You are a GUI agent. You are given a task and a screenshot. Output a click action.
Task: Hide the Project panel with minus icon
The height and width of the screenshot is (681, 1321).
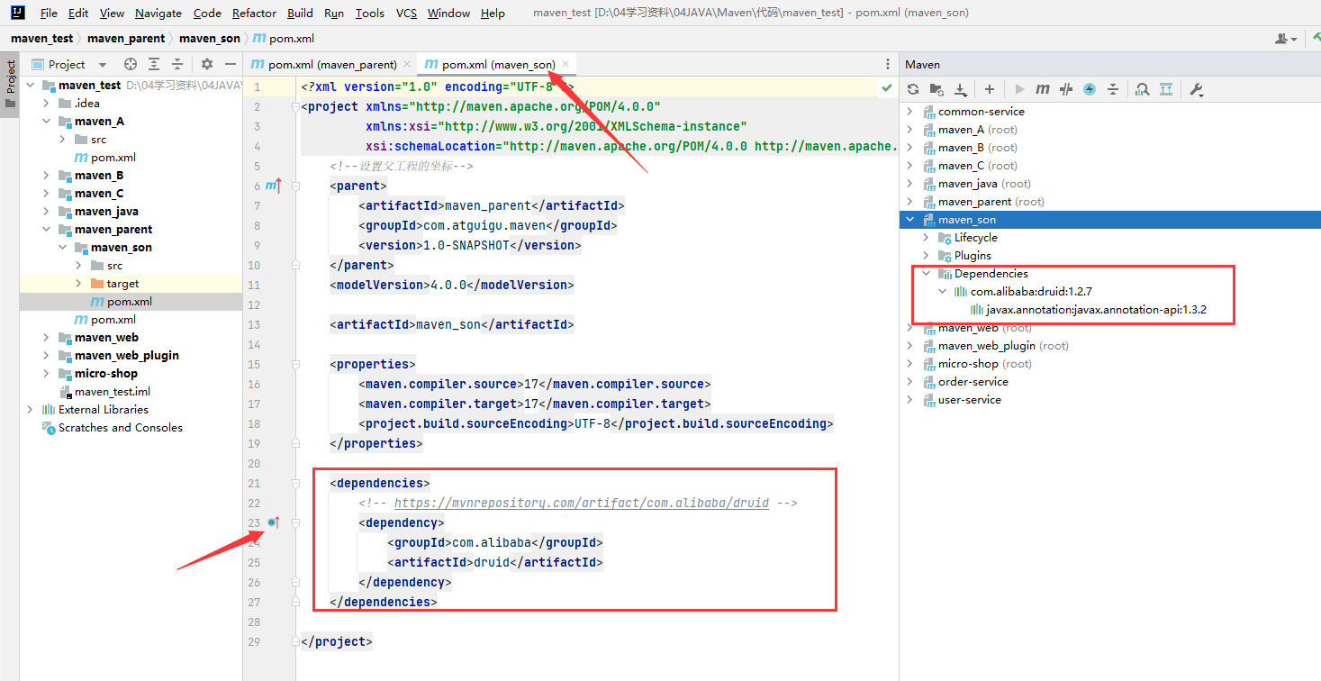click(x=230, y=64)
